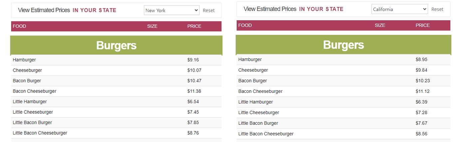Click Little Bacon Cheeseburger priced $8.76
Screen dimensions: 461x142
click(40, 133)
